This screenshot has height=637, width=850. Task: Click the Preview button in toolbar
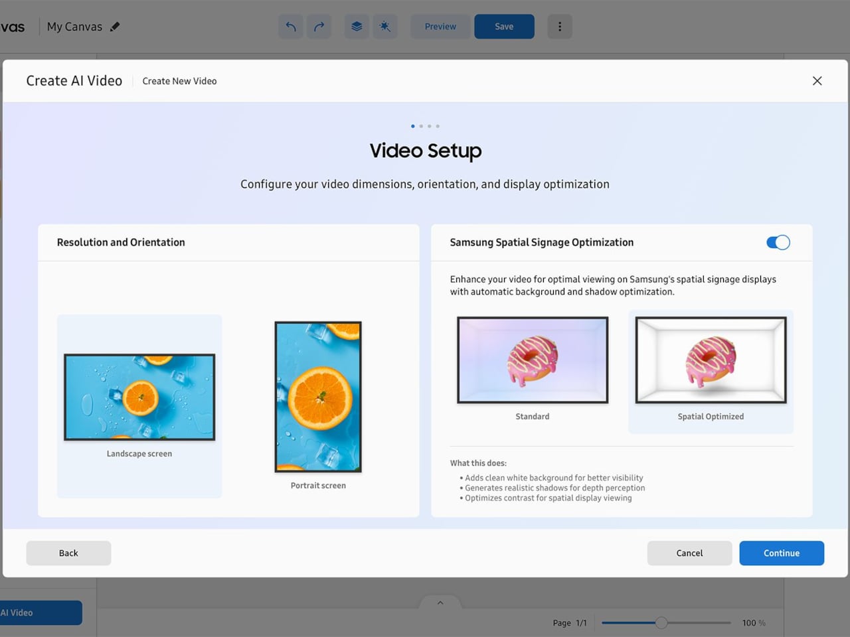(440, 27)
